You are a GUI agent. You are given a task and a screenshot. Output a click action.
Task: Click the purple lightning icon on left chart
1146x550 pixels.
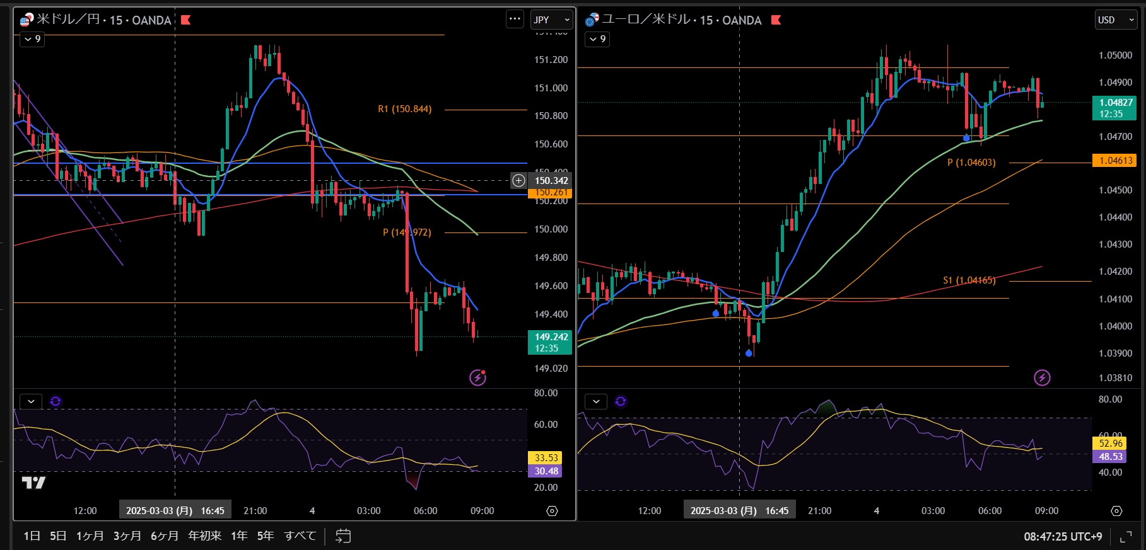(477, 377)
